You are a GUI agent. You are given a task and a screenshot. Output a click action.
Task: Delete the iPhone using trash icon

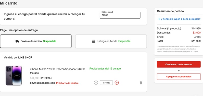coord(141,83)
